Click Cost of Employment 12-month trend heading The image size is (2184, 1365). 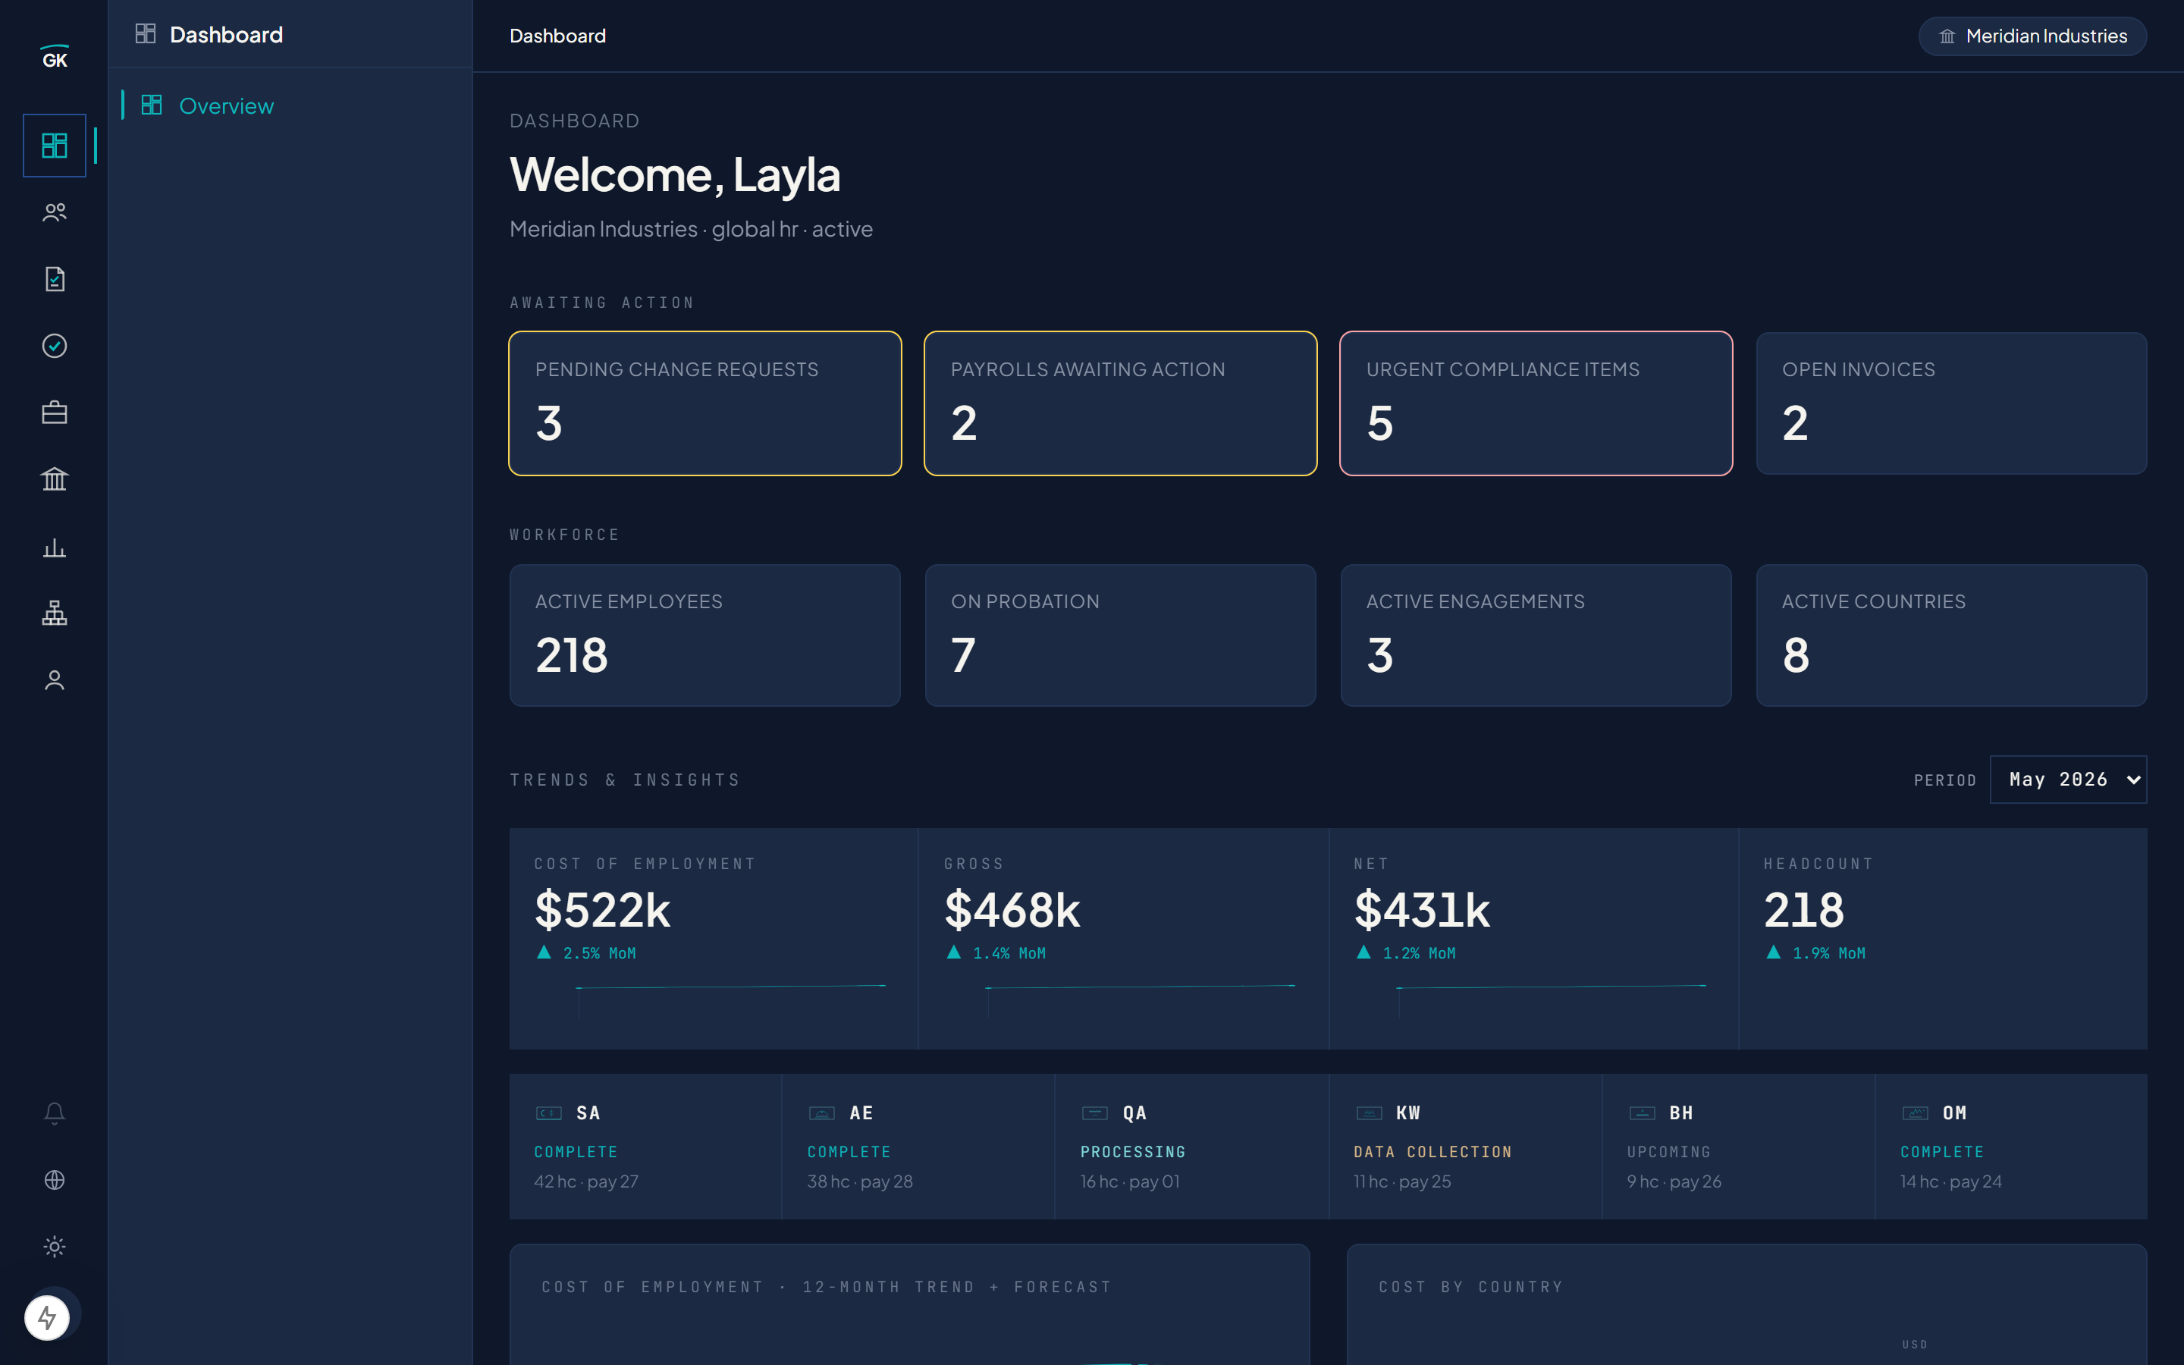(x=827, y=1288)
